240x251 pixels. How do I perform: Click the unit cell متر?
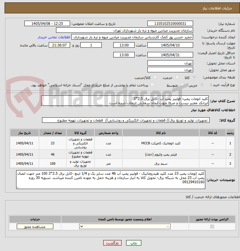108,163
